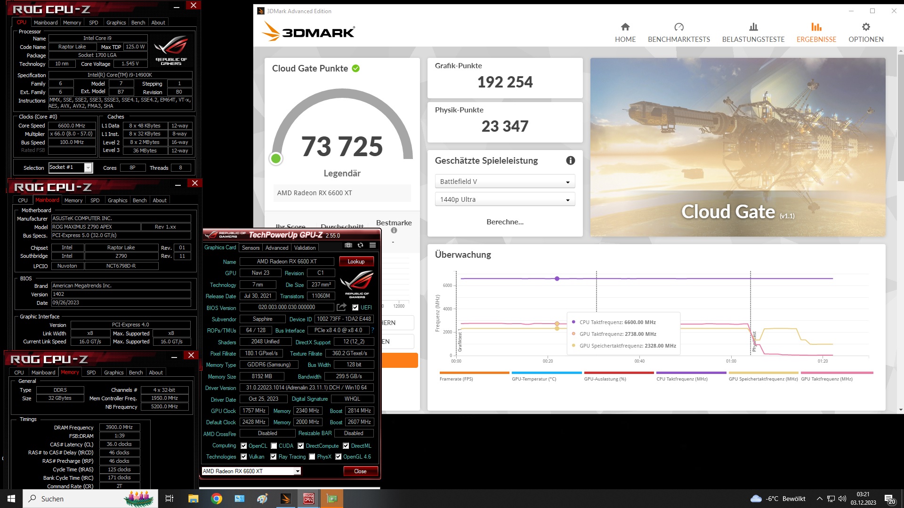
Task: Toggle the DirectCompute checkbox
Action: [300, 446]
